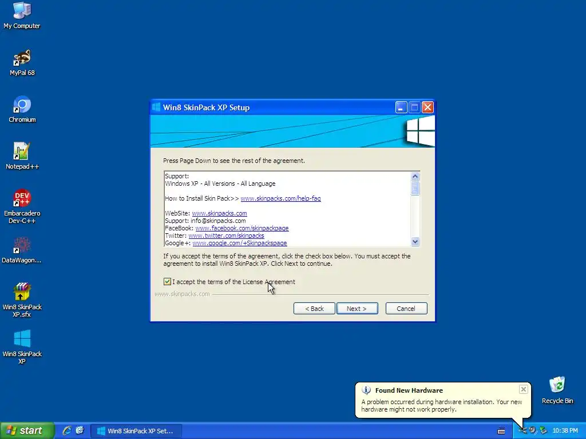Open www.skinpacks.com/help-faq link
The height and width of the screenshot is (439, 586).
(280, 198)
